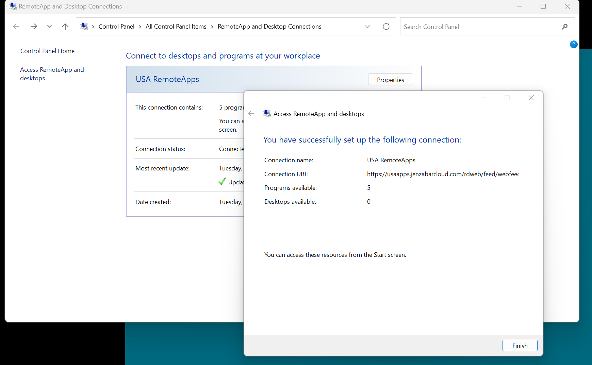The image size is (592, 365).
Task: Go back in Control Panel navigation
Action: [16, 27]
